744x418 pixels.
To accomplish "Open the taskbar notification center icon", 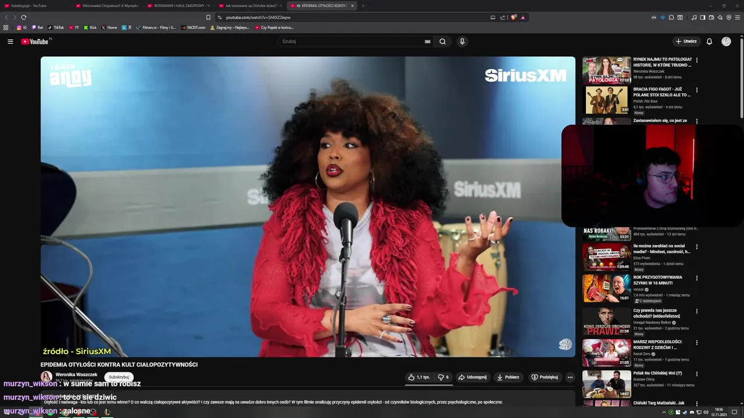I will click(x=734, y=412).
